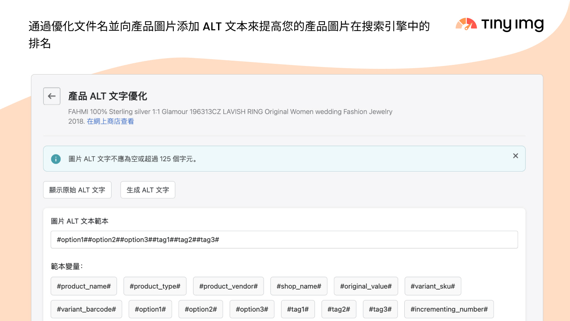Click the info icon in the banner
The image size is (570, 321).
(x=56, y=159)
